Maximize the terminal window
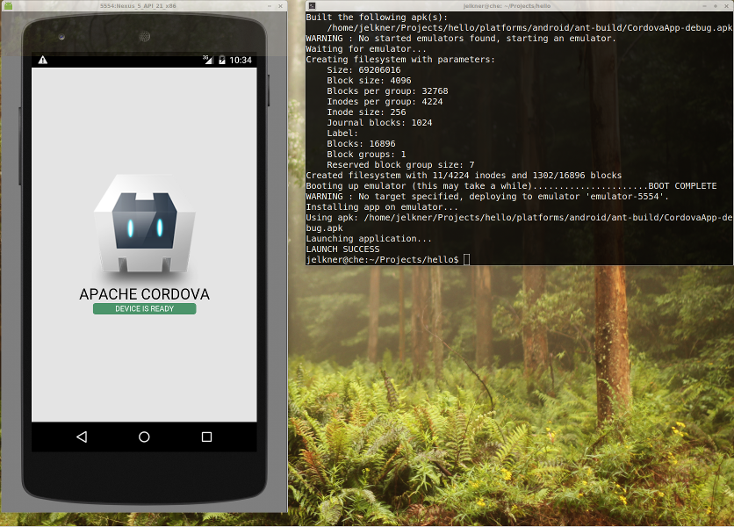Image resolution: width=734 pixels, height=527 pixels. pos(716,5)
